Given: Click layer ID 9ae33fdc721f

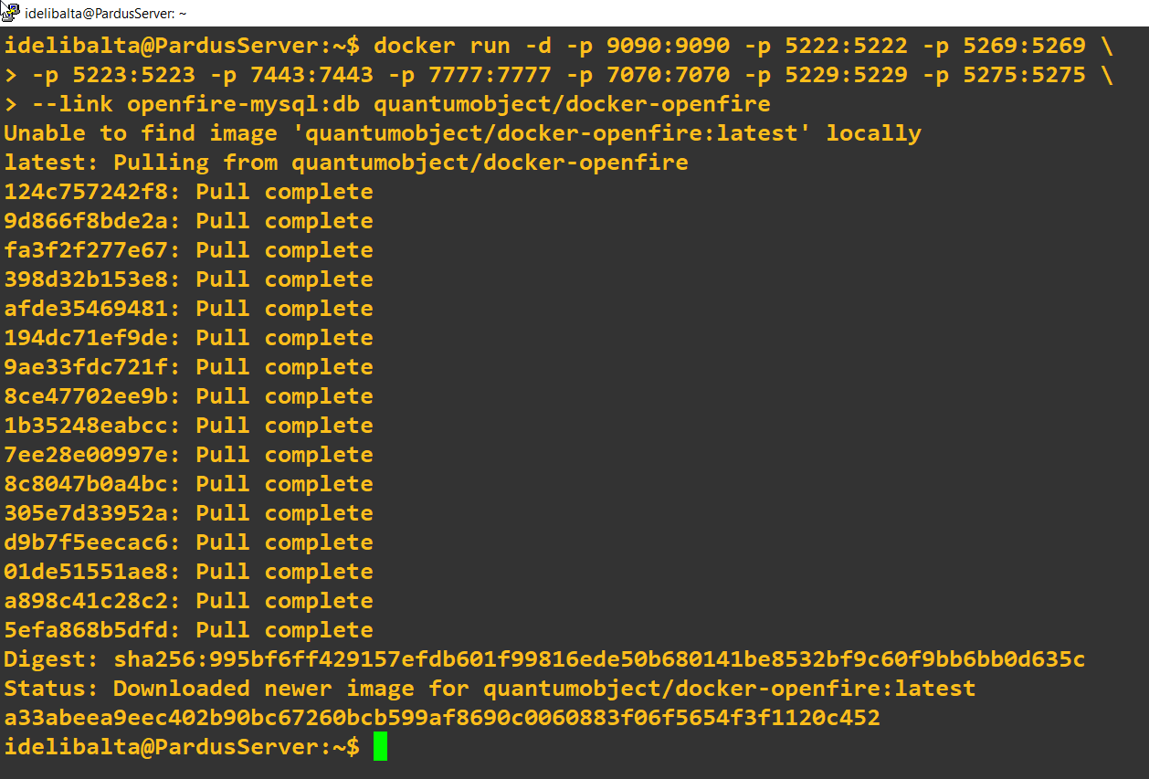Looking at the screenshot, I should [87, 366].
